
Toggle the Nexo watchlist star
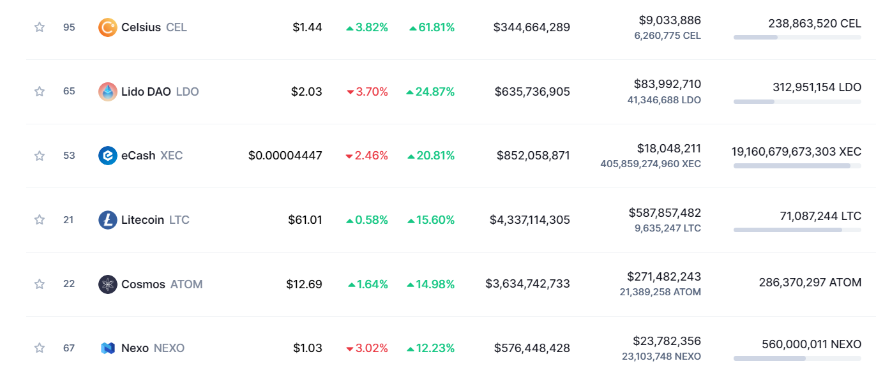(x=40, y=348)
